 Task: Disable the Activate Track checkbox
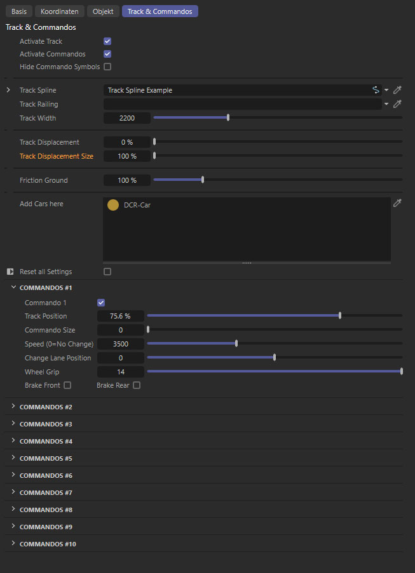click(x=107, y=41)
